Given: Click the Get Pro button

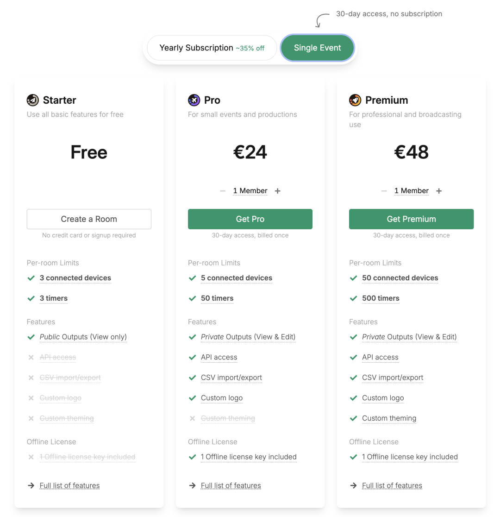Looking at the screenshot, I should tap(250, 219).
